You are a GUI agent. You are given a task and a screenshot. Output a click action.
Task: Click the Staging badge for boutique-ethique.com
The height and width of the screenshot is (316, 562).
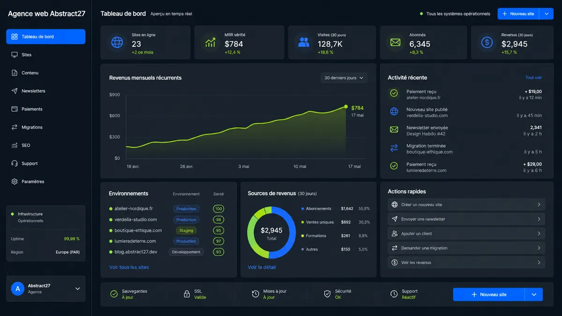click(x=186, y=230)
